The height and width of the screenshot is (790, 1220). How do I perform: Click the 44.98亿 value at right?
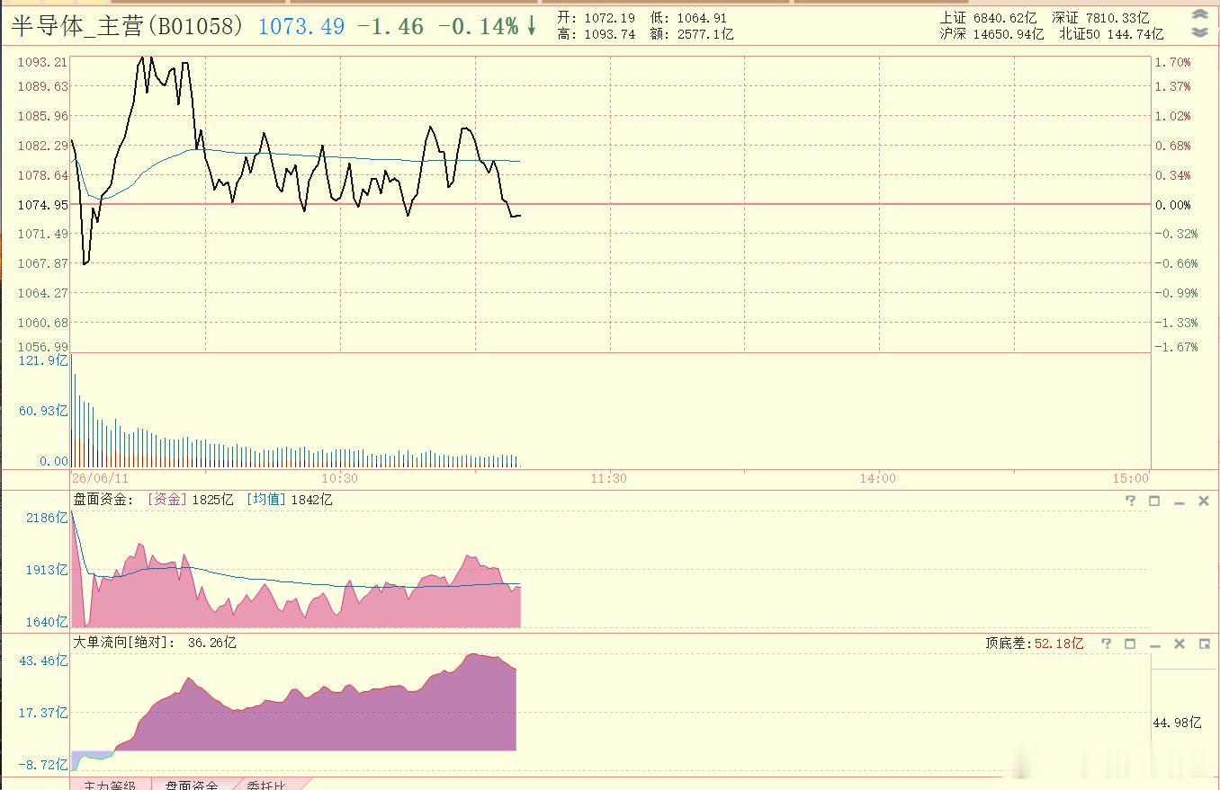coord(1178,723)
